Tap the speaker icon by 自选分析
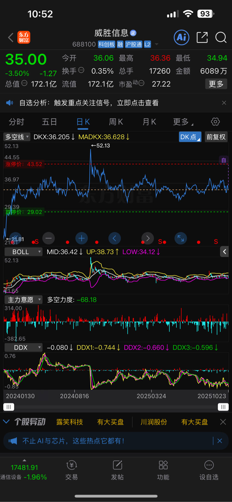 tap(10, 103)
